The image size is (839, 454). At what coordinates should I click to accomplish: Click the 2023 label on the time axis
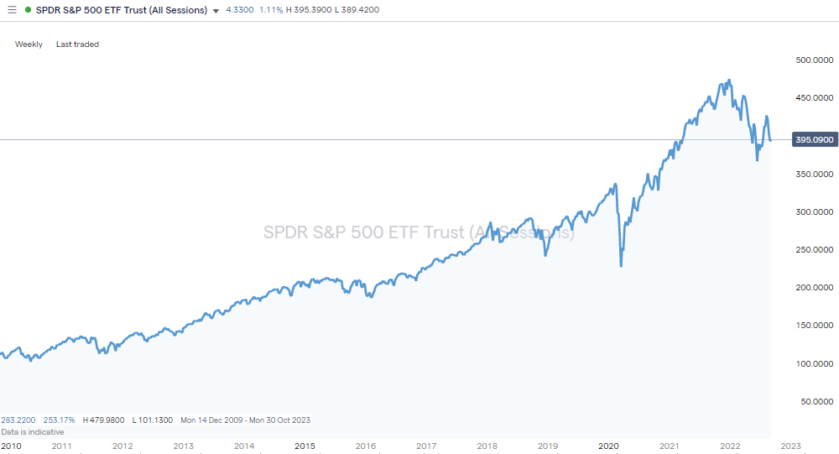pyautogui.click(x=790, y=446)
